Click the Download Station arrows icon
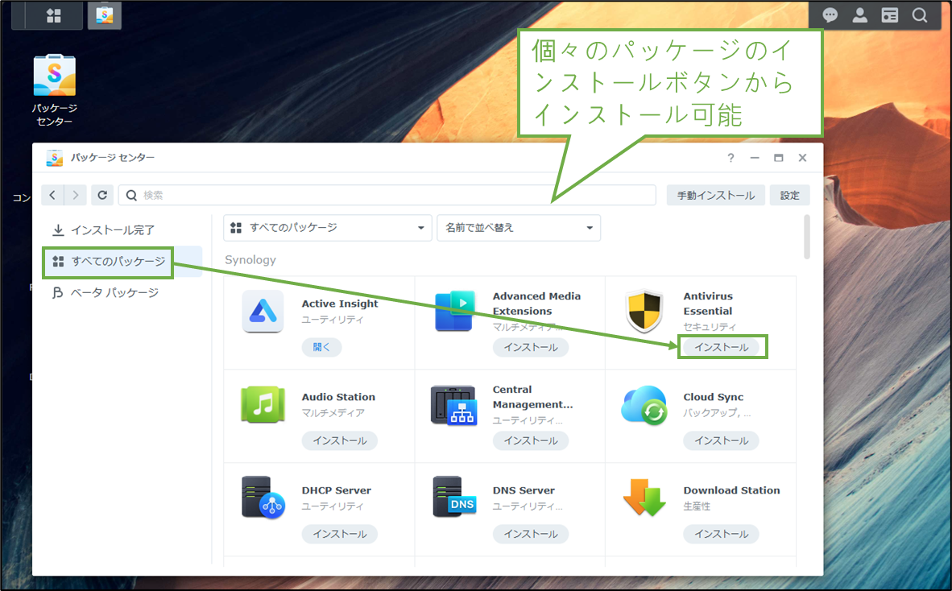The image size is (952, 591). 644,498
